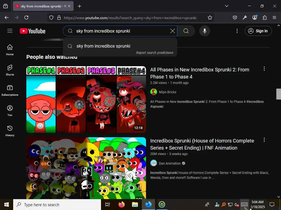Go back with the browser back arrow
This screenshot has width=281, height=210.
[7, 17]
